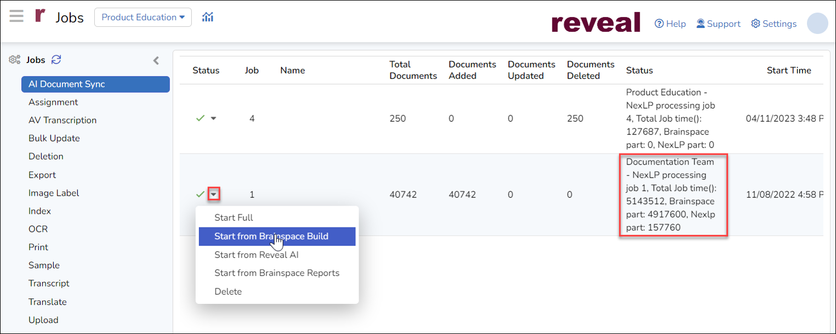Open the highlighted dropdown arrow on job 1
Viewport: 836px width, 334px height.
214,194
